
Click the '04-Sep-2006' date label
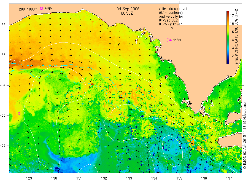(x=128, y=9)
